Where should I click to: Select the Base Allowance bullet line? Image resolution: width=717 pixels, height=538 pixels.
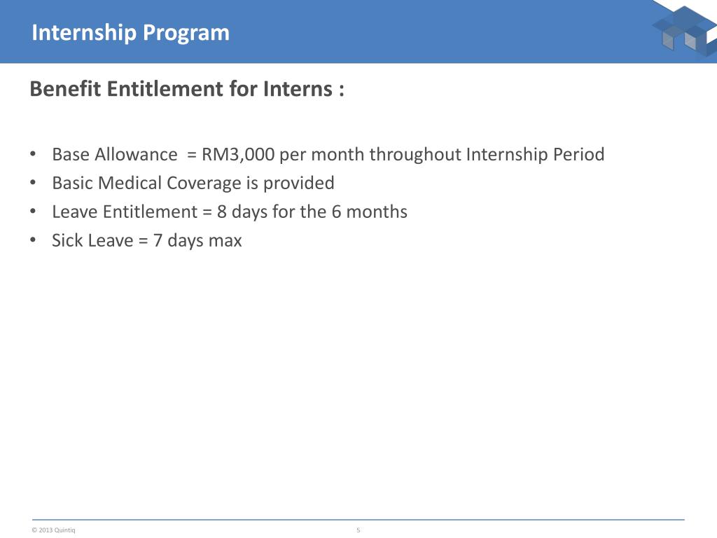pos(328,155)
